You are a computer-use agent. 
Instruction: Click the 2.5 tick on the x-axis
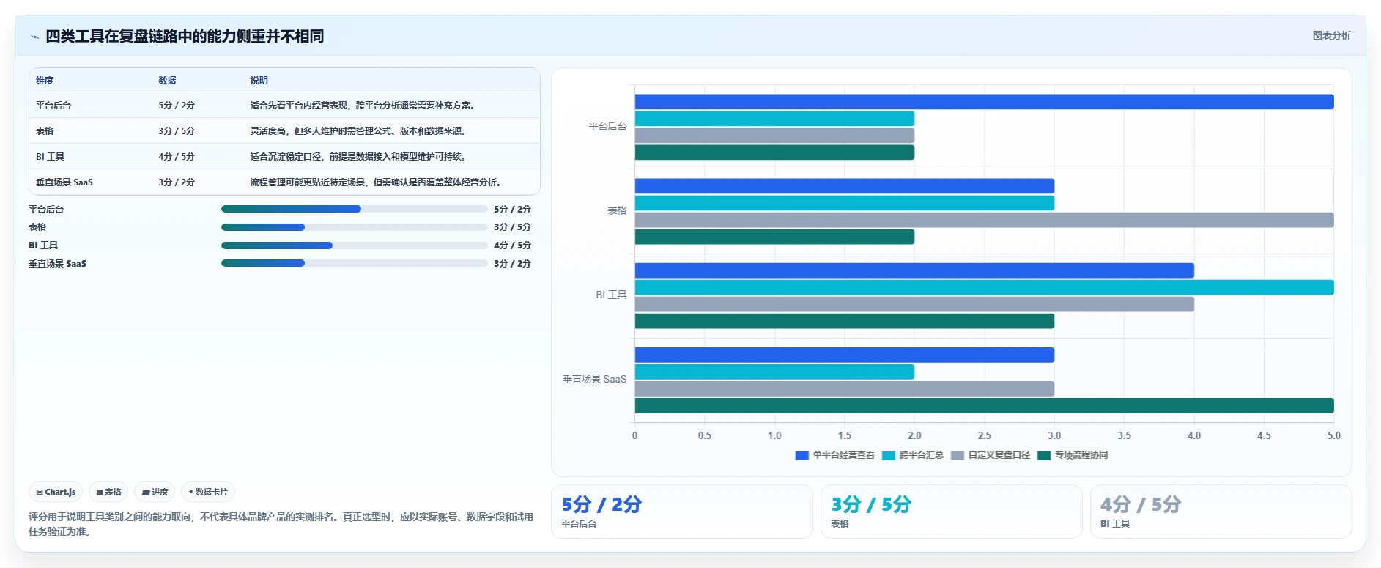coord(984,435)
